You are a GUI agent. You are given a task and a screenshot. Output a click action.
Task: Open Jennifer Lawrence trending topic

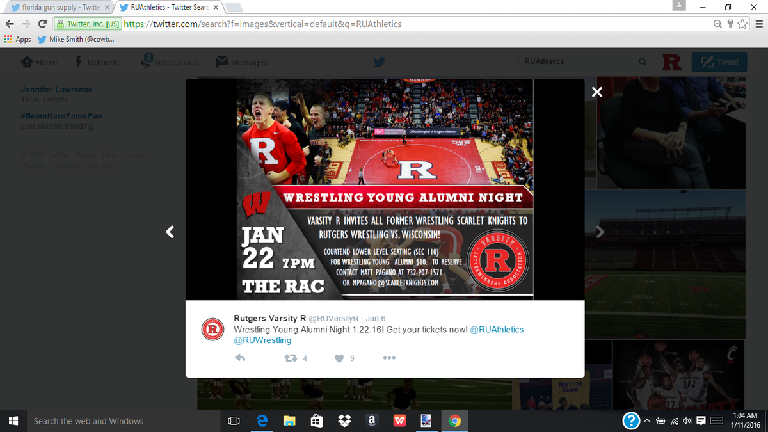click(56, 90)
